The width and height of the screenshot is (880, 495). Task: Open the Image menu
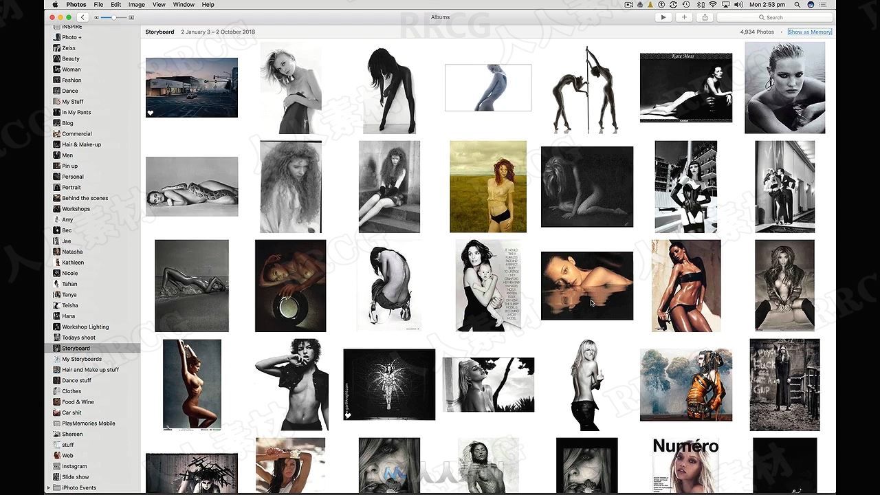[137, 5]
